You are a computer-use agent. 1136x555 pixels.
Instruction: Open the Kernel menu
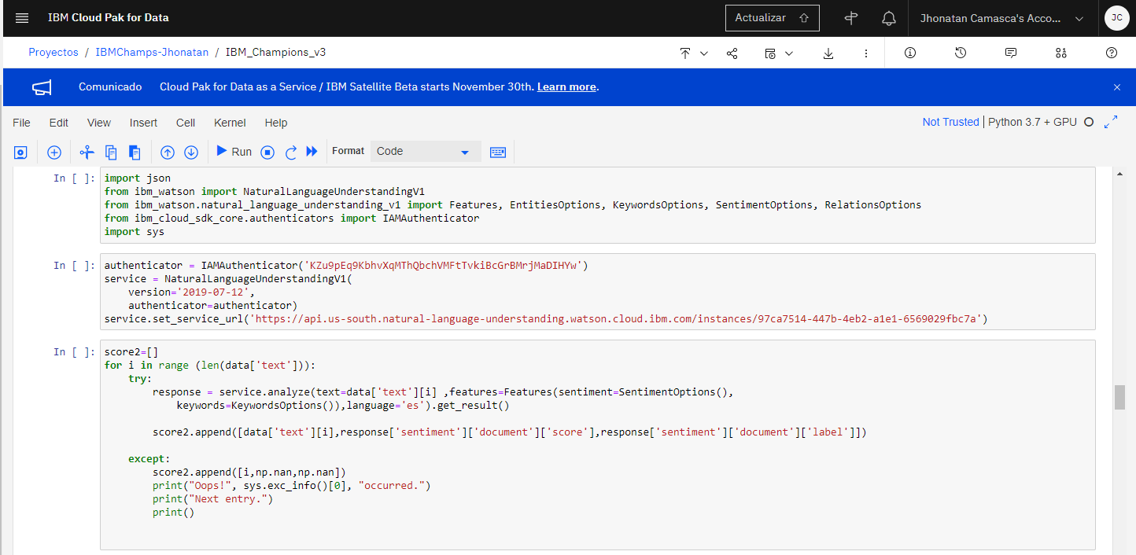coord(230,123)
